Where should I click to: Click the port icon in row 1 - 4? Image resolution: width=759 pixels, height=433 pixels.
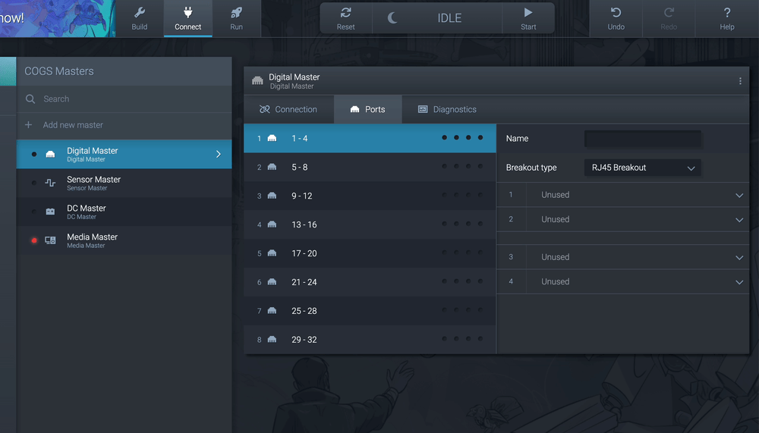point(272,138)
